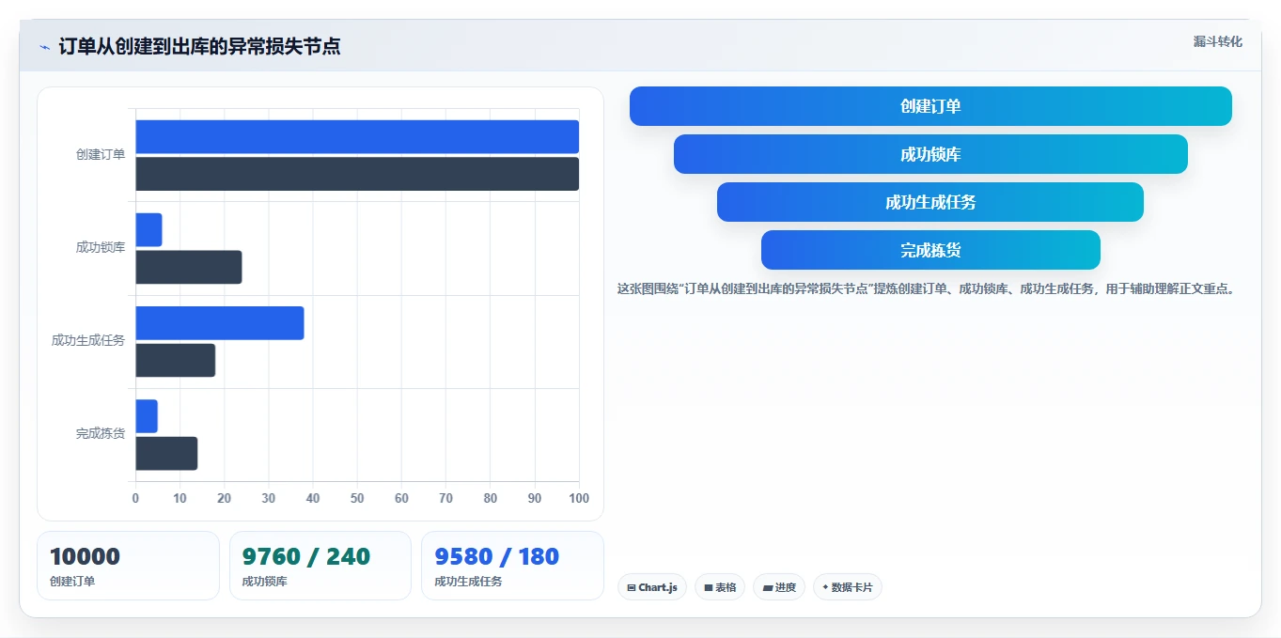Click the dark bar for 完成拣货
This screenshot has width=1281, height=638.
pos(166,454)
